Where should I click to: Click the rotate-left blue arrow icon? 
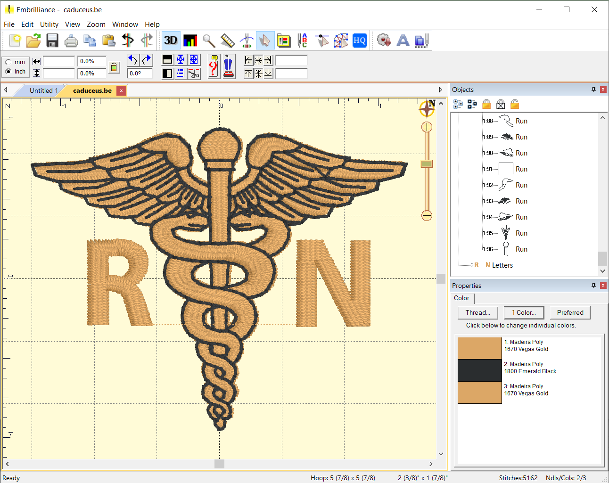(133, 60)
